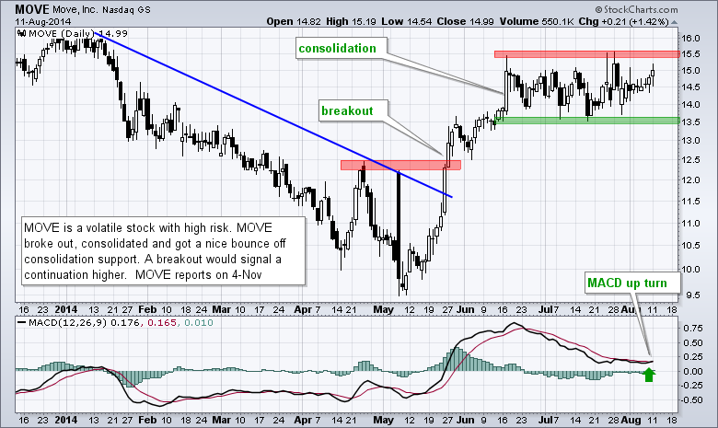
Task: Click the 13.0 price axis label
Action: tap(690, 141)
